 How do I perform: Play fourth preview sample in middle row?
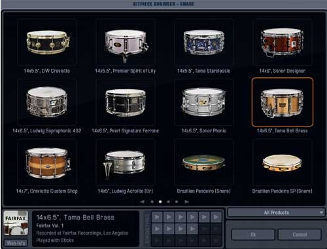192,229
